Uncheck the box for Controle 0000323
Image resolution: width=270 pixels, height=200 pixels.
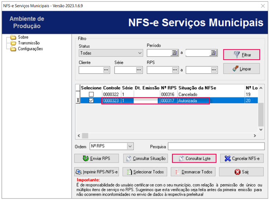91,100
